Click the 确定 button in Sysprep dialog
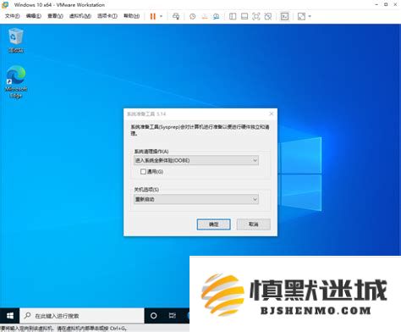Screen dimensions: 401x332 (x=213, y=224)
